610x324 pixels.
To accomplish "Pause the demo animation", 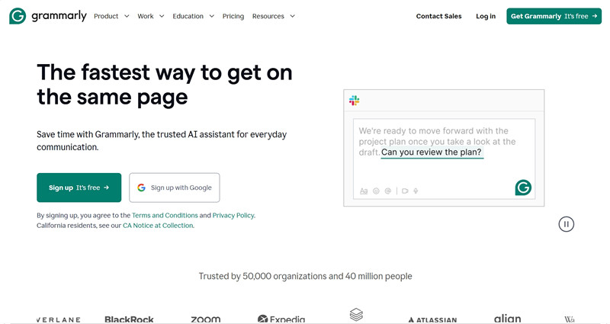I will point(566,224).
